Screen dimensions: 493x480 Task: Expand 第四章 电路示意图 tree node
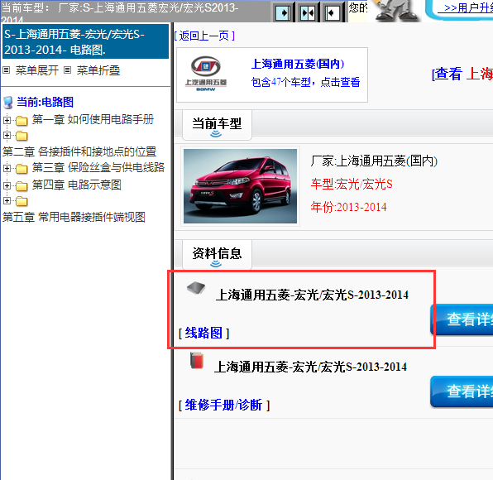point(7,185)
